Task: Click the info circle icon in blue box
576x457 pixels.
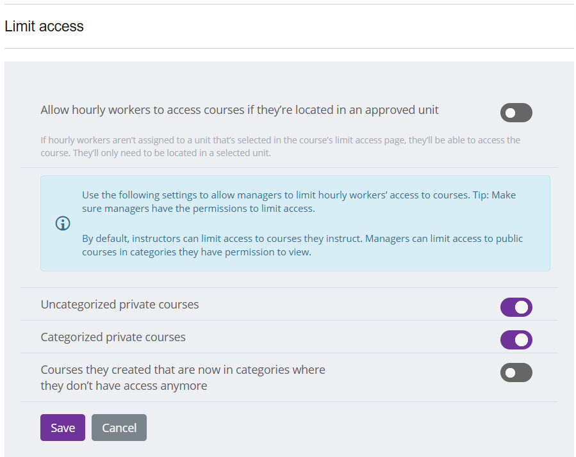Action: pyautogui.click(x=63, y=223)
